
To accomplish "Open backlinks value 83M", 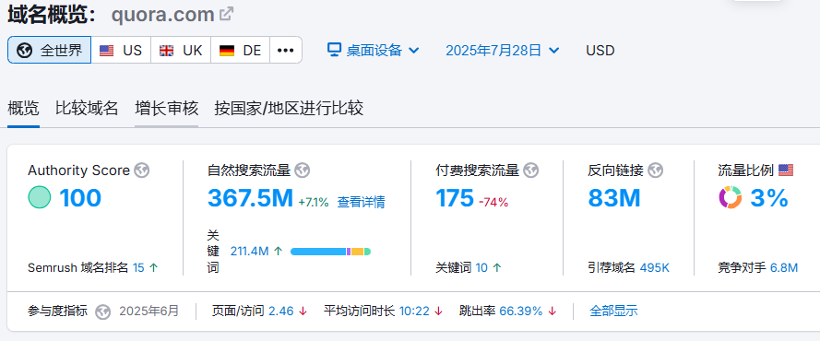I will 614,198.
